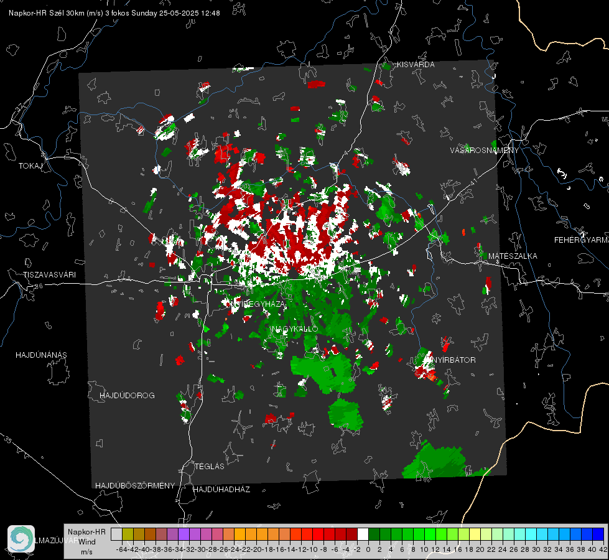Click the HAJDÚBÖSZÖRMÉNY town label
This screenshot has height=560, width=609.
[x=135, y=486]
